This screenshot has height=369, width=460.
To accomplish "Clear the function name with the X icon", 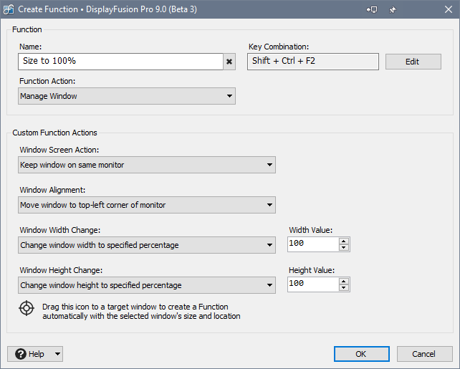I will point(229,62).
